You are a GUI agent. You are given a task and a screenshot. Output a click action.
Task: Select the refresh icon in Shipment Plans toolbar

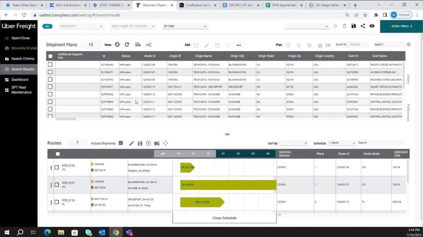point(127,45)
